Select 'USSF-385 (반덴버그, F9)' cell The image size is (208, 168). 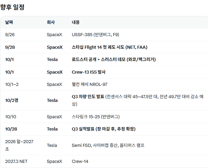click(95, 35)
